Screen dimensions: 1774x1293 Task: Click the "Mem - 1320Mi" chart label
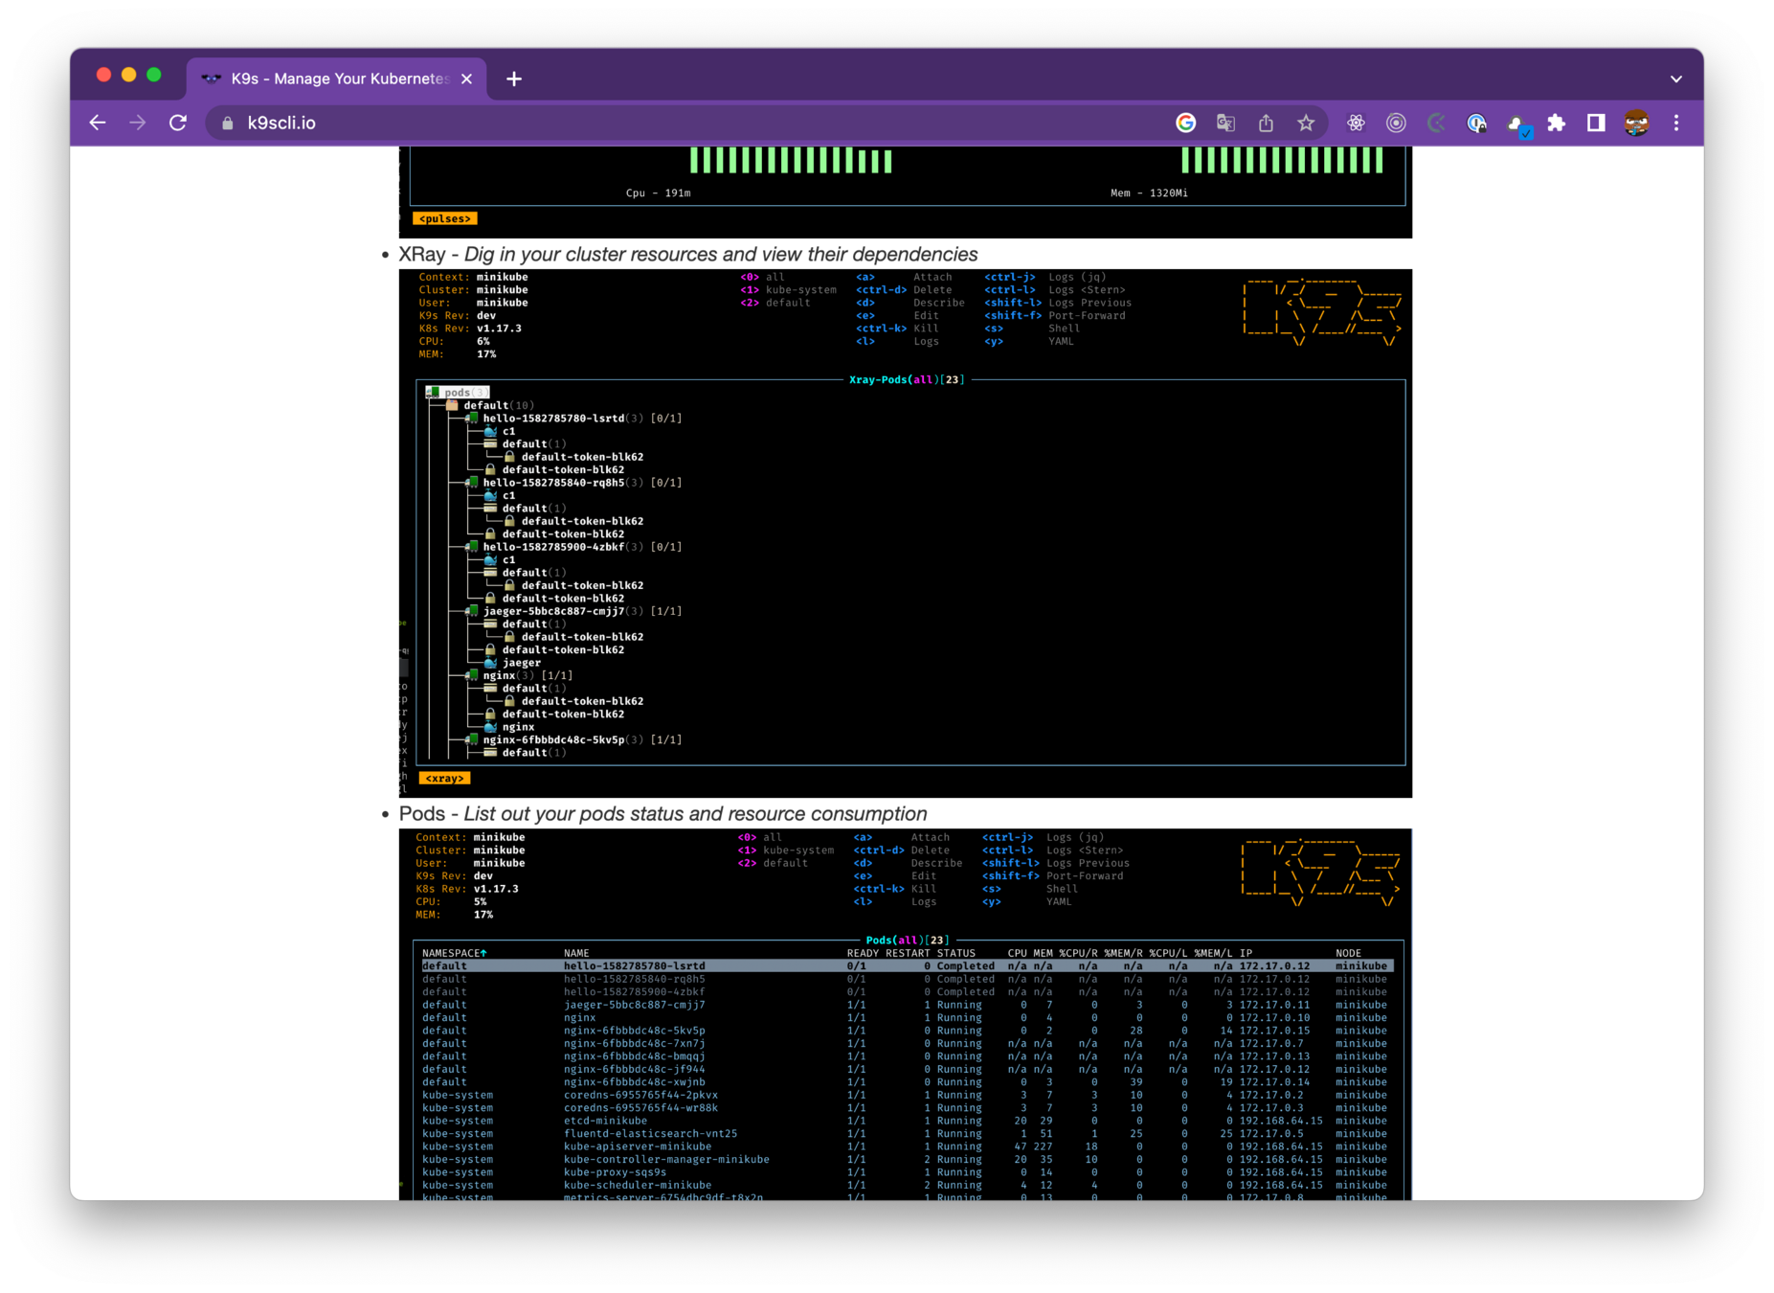pos(1149,193)
